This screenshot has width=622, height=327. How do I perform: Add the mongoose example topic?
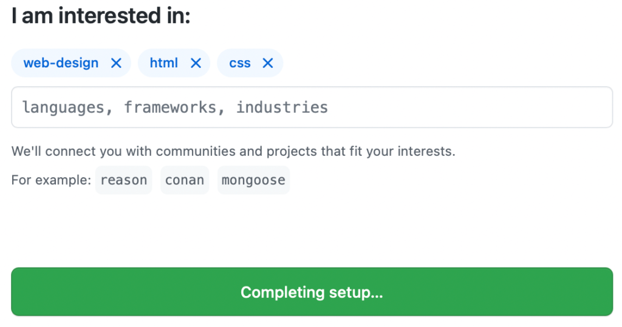coord(253,180)
